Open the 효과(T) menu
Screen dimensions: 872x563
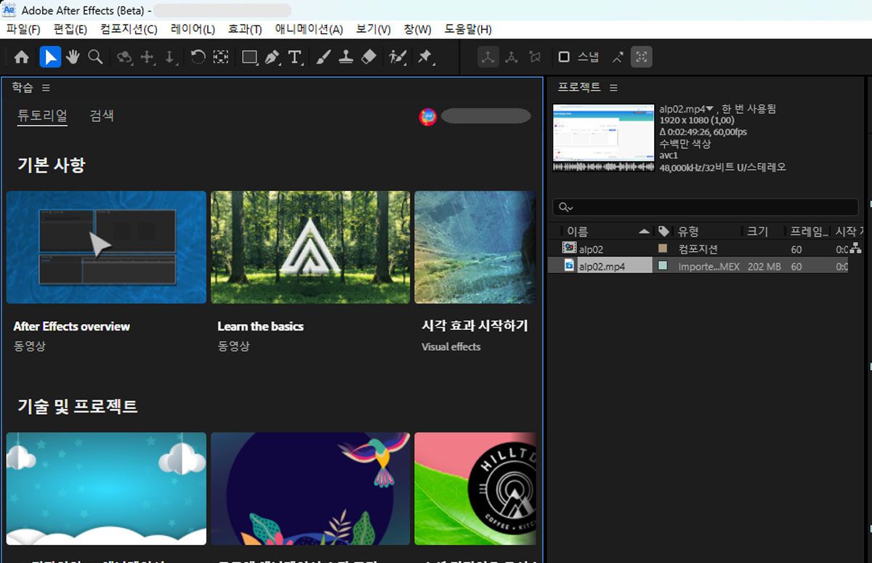point(245,29)
